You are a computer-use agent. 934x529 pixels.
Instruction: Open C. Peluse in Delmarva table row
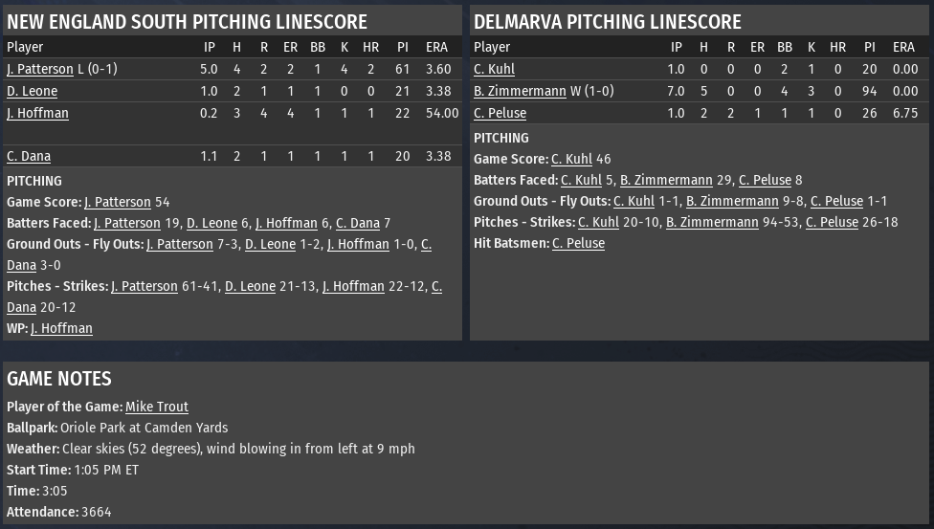pos(500,113)
